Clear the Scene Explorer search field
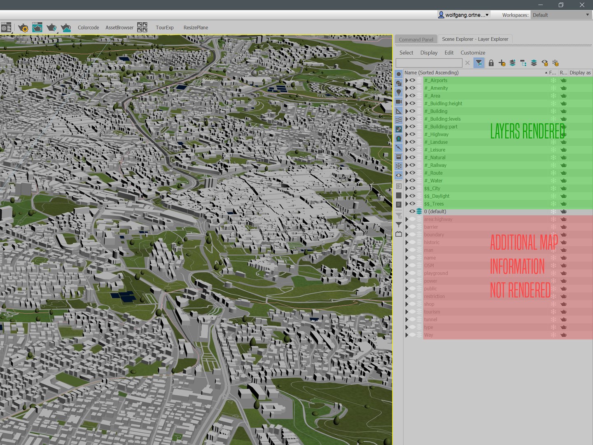Screen dimensions: 593x445 coord(467,63)
